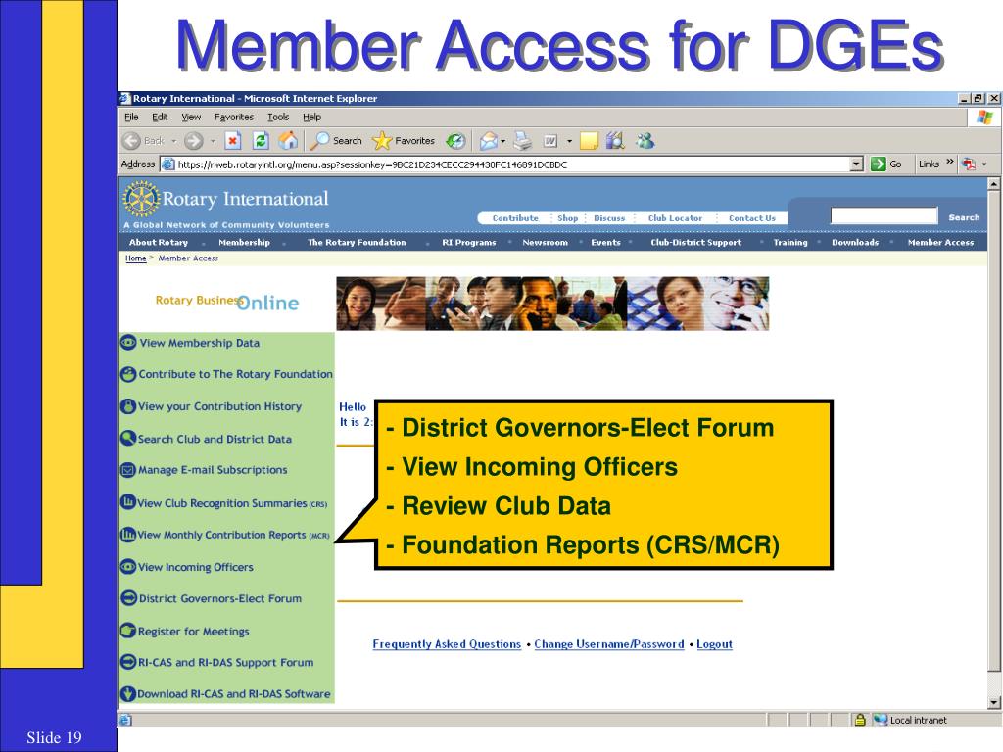Click Change Username/Password link

pos(609,644)
